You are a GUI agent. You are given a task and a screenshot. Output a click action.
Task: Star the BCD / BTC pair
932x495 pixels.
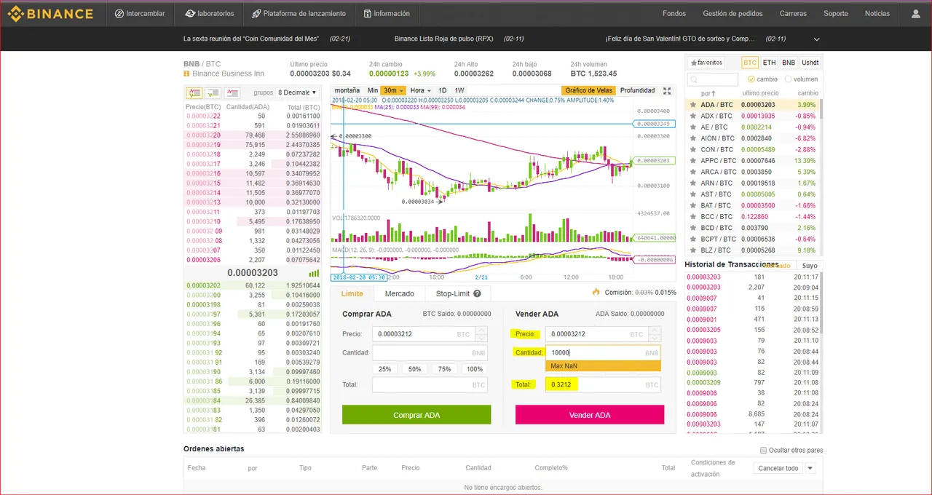tap(694, 228)
